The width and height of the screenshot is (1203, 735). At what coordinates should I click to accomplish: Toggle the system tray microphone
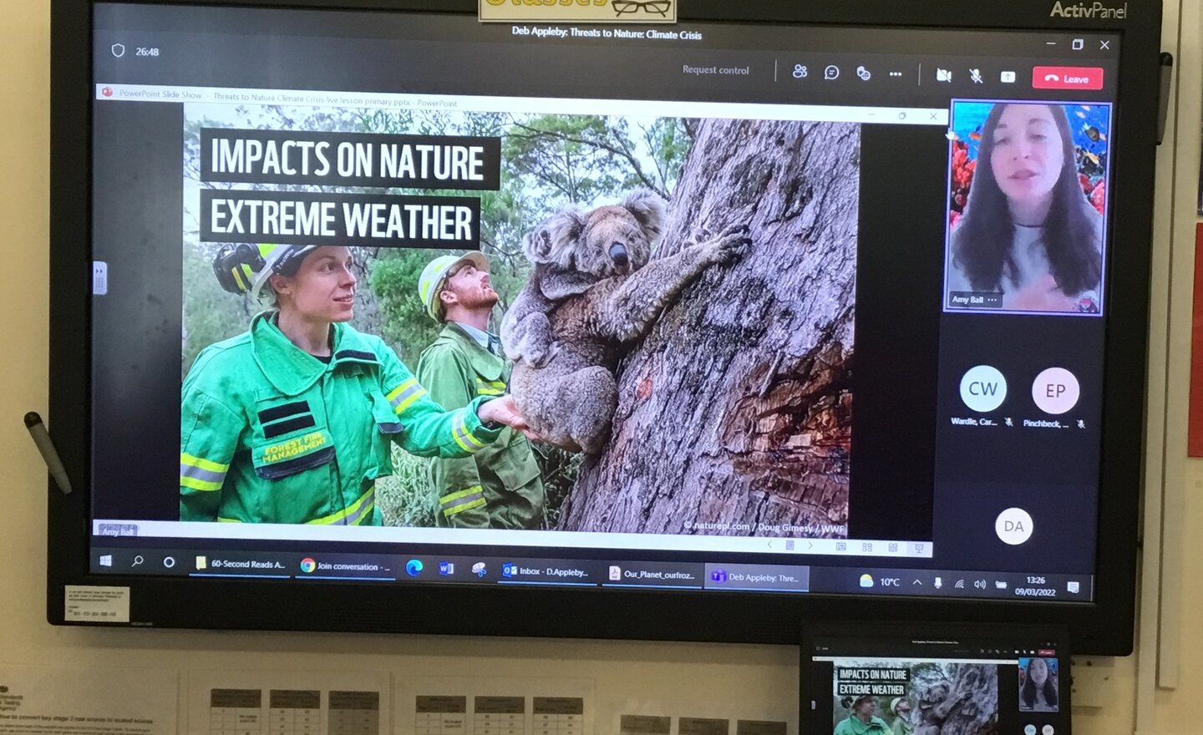(938, 582)
